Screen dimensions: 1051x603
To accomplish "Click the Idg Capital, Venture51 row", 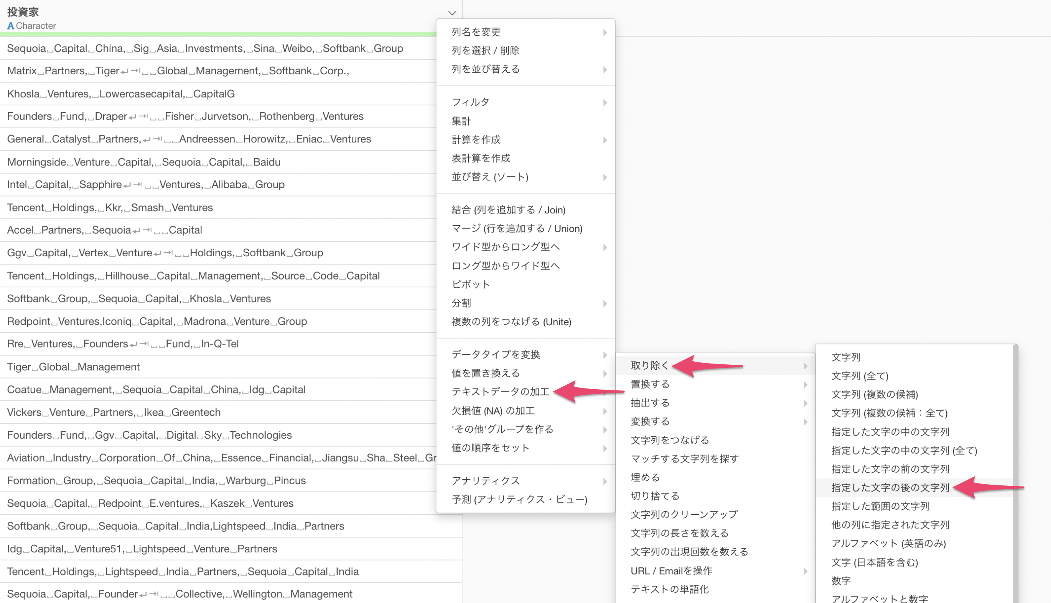I will click(231, 549).
